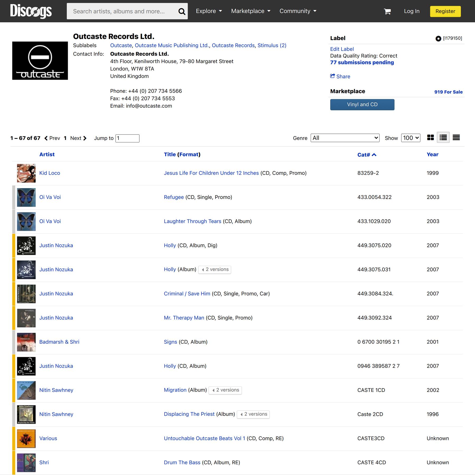
Task: Expand the Explore menu
Action: click(x=209, y=11)
